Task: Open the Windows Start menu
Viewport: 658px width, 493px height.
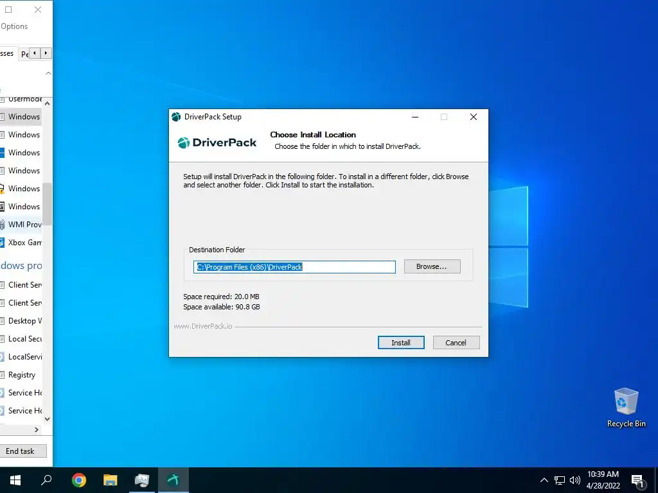Action: coord(15,480)
